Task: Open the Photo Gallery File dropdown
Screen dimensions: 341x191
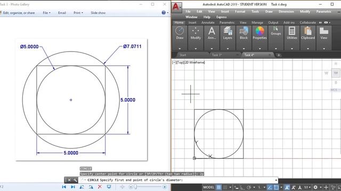Action: (x=46, y=13)
